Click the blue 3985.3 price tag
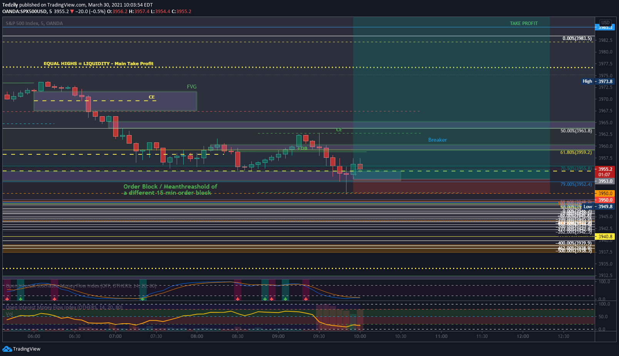This screenshot has width=619, height=356. 605,27
